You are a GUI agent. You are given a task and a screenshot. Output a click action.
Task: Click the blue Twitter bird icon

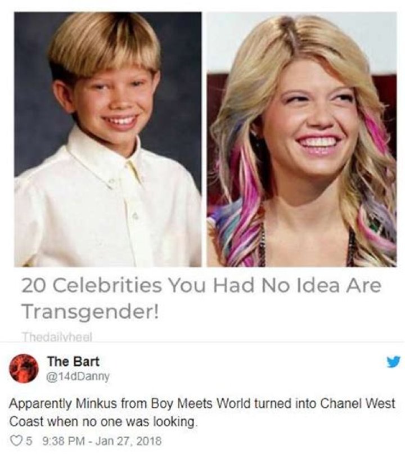coord(393,362)
